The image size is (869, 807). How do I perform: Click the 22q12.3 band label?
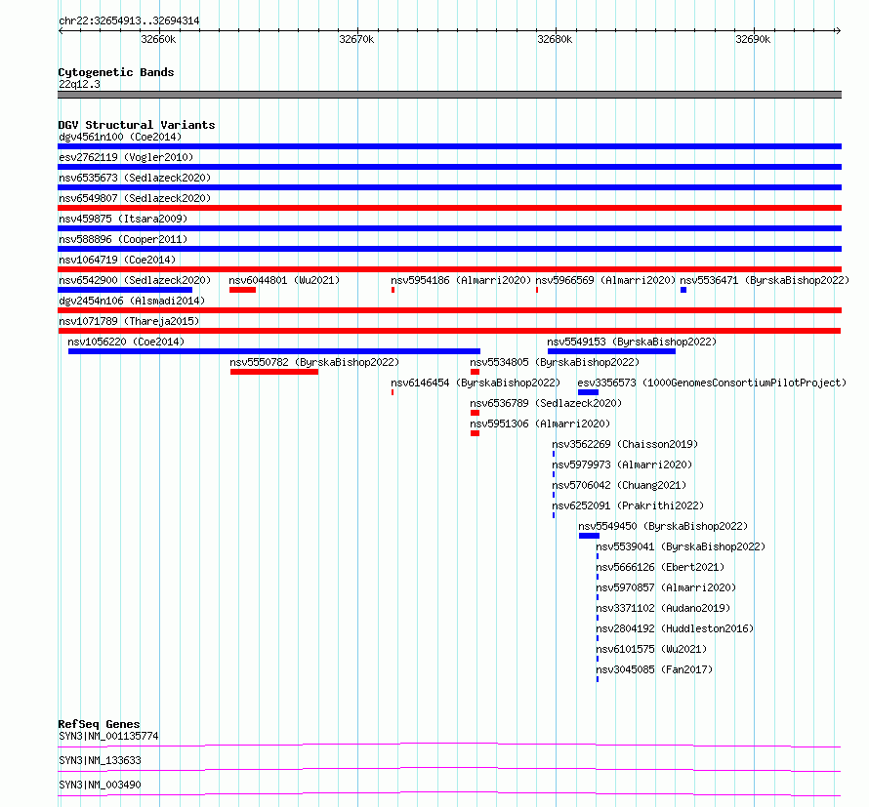79,84
